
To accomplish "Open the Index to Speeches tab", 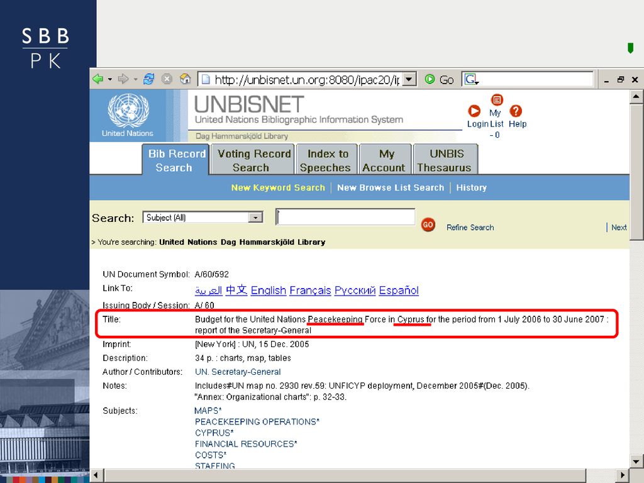I will [x=327, y=160].
